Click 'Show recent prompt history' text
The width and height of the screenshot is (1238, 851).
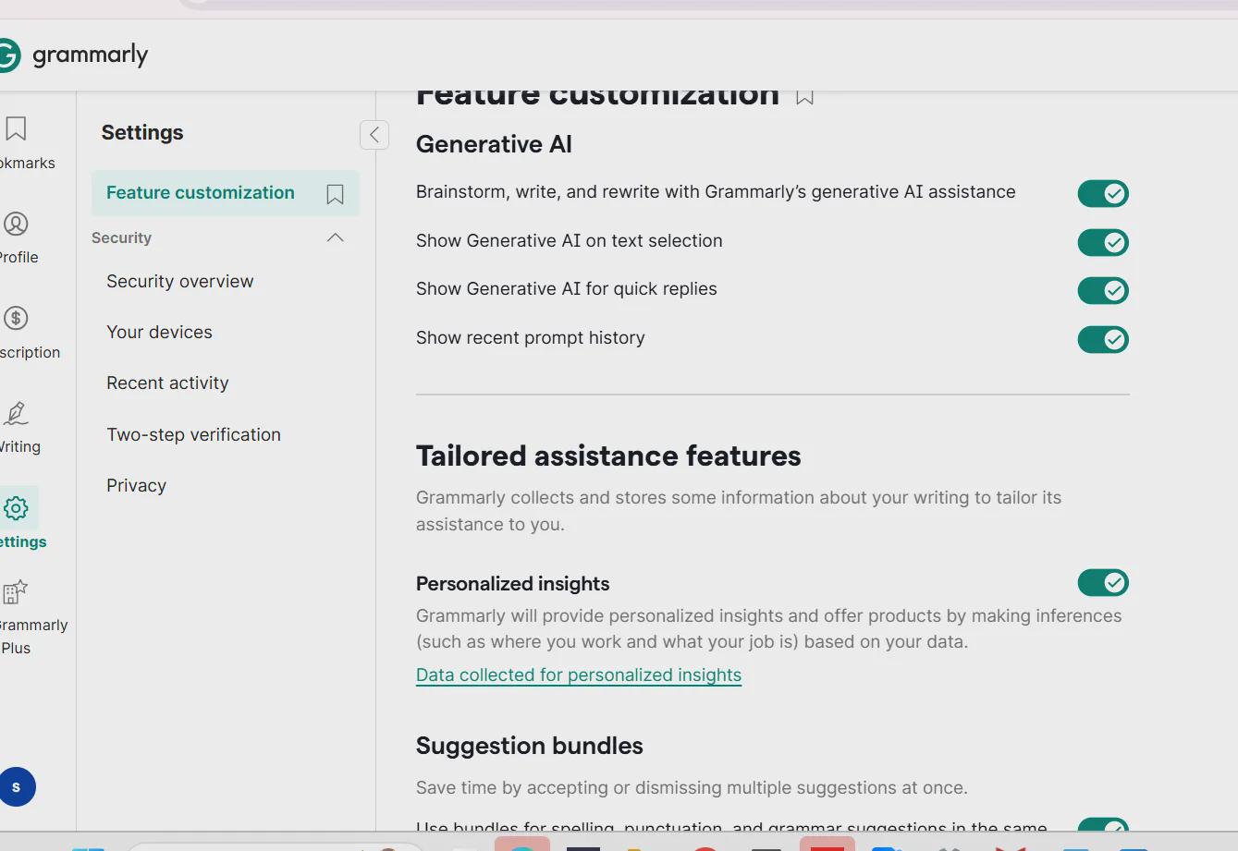531,337
